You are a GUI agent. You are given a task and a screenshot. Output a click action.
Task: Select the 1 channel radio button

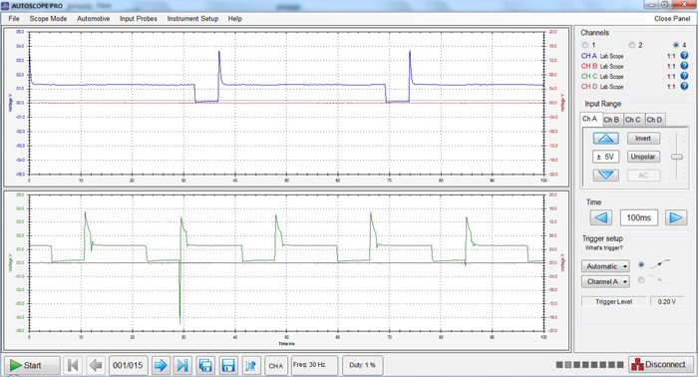(585, 45)
